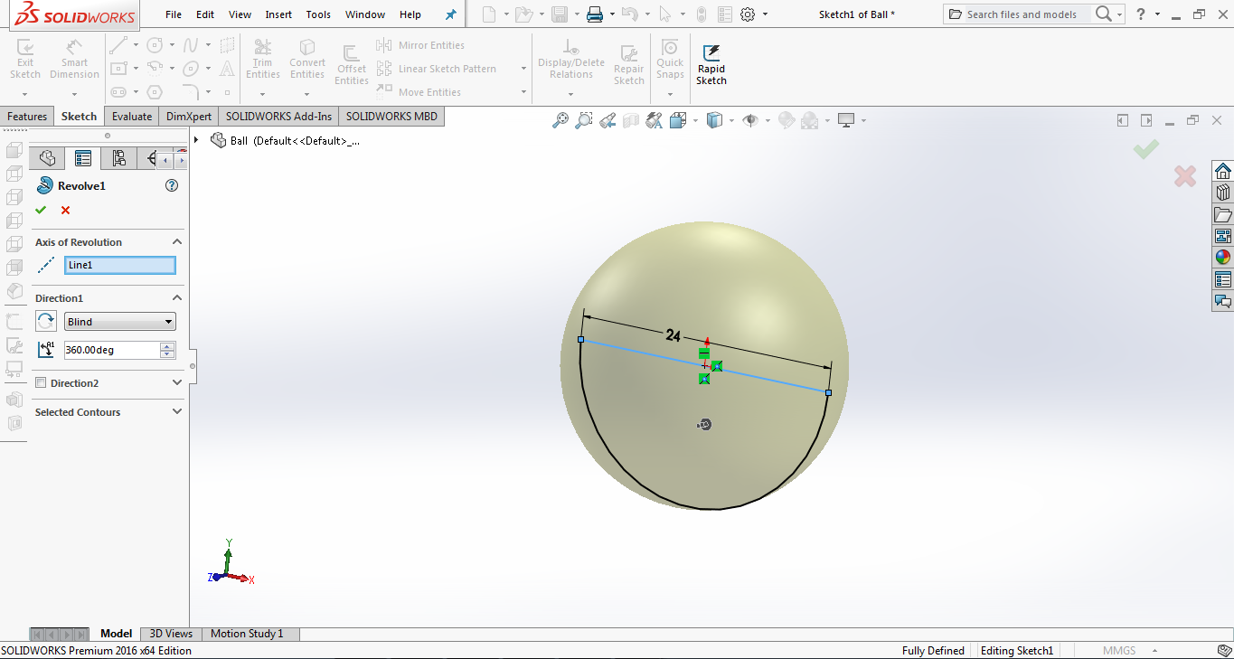1234x659 pixels.
Task: Open the SOLIDWORKS Forum task pane icon
Action: [x=1223, y=301]
